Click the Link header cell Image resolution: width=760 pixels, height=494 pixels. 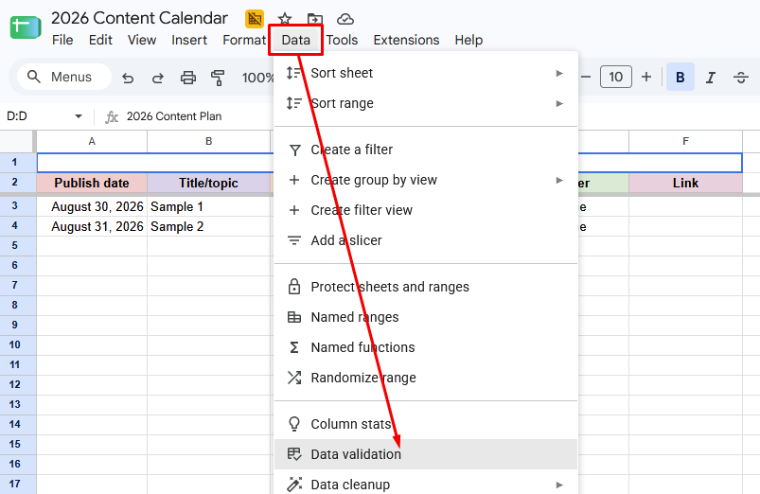coord(685,184)
